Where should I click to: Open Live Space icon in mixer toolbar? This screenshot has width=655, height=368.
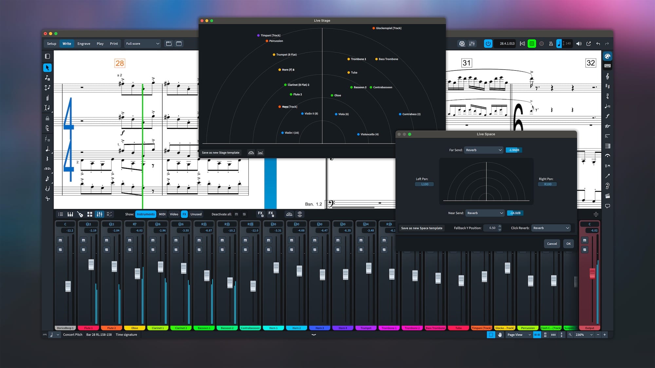point(300,214)
